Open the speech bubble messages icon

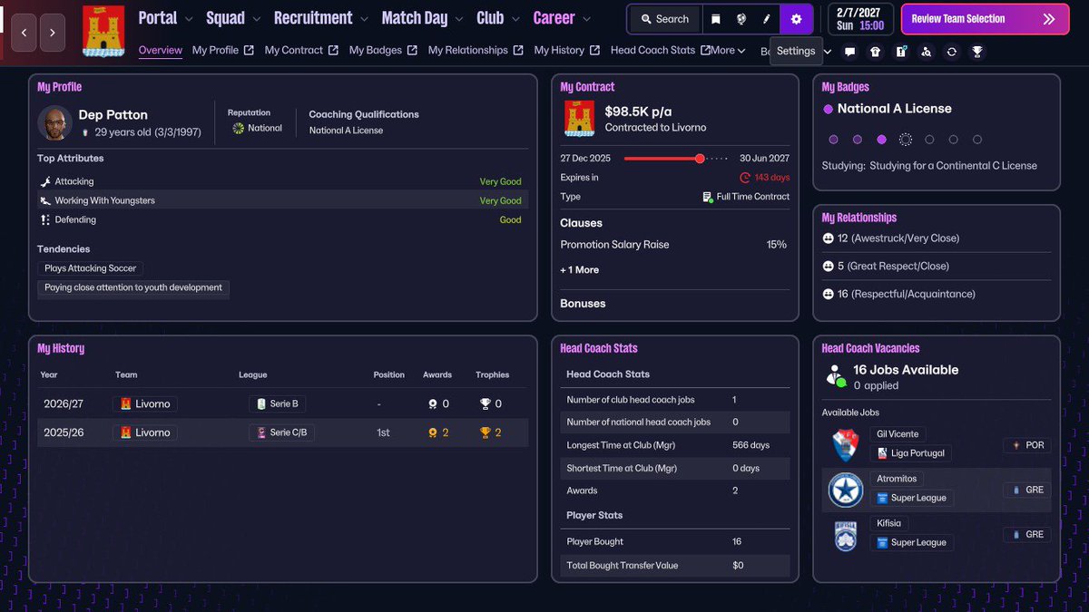[850, 52]
